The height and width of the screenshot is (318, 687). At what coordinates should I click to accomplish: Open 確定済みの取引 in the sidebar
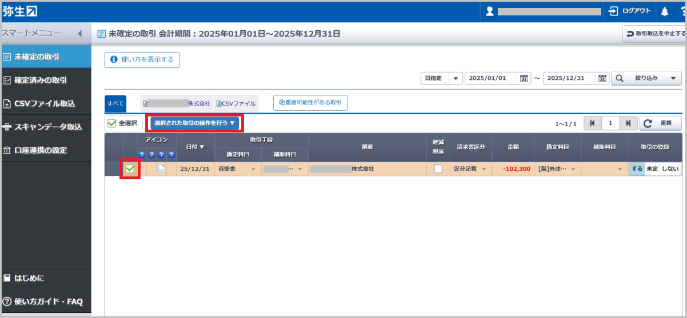pyautogui.click(x=46, y=80)
